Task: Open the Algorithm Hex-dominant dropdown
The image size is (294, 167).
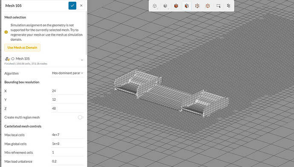Action: [67, 73]
